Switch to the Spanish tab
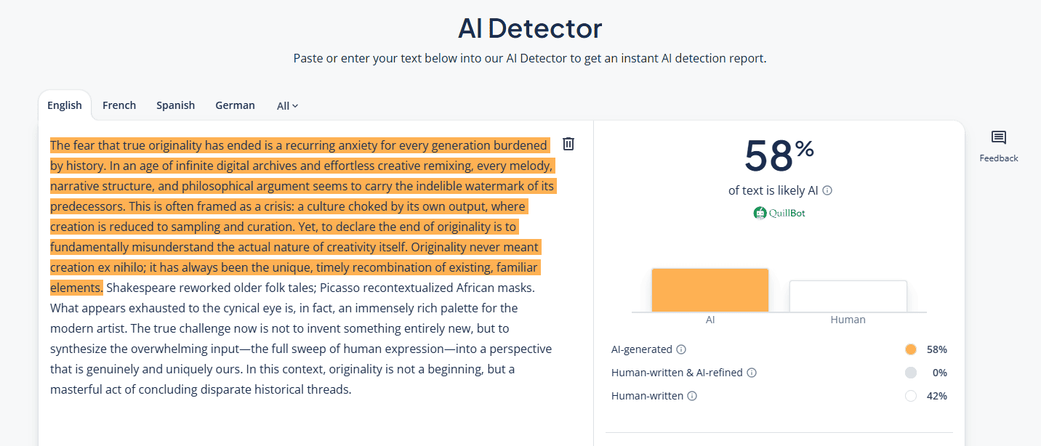Image resolution: width=1041 pixels, height=446 pixels. [x=176, y=105]
